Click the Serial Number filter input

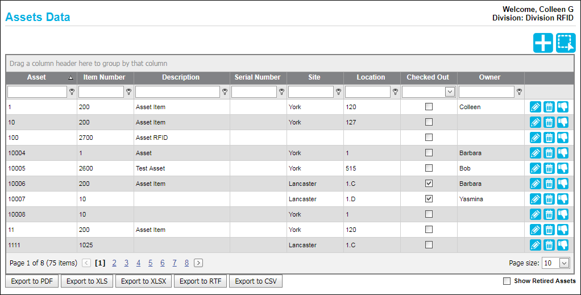coord(254,92)
